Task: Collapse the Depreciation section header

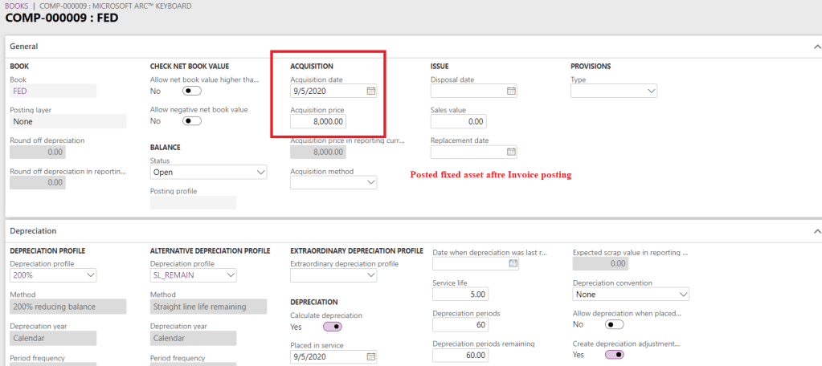Action: pyautogui.click(x=816, y=231)
